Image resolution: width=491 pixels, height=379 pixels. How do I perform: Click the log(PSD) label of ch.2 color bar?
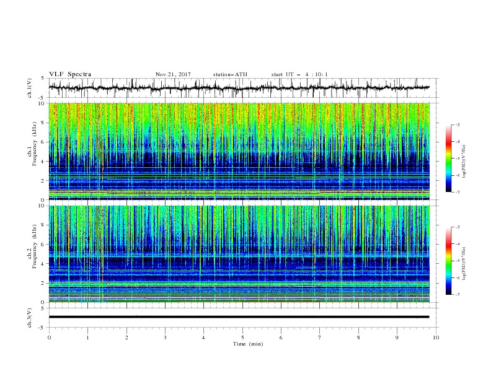464,263
